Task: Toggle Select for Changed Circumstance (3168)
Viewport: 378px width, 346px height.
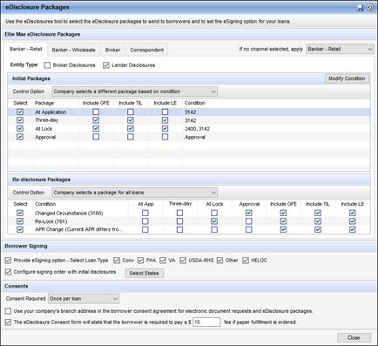Action: (x=20, y=213)
